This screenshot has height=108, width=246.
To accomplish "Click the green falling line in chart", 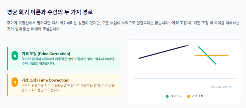I will tap(207, 55).
